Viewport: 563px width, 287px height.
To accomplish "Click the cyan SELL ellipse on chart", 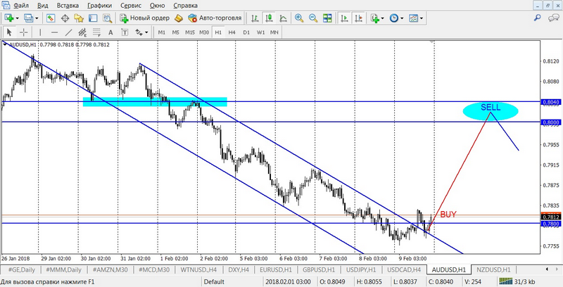I will 491,110.
